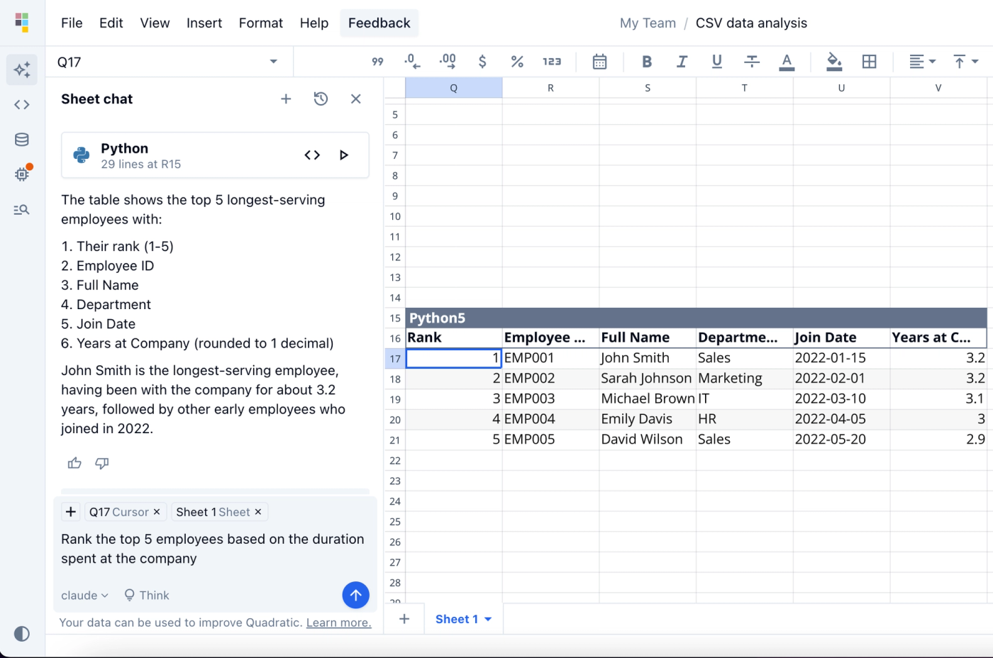Switch to the Sheet 1 tab

point(457,619)
